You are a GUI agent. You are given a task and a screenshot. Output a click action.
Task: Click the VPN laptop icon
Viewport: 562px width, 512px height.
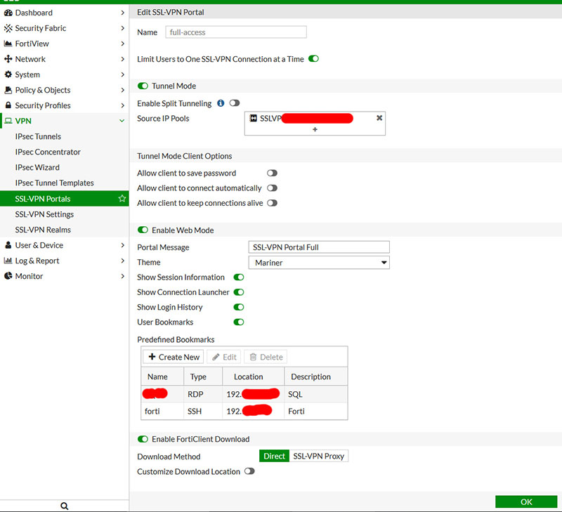[8, 121]
